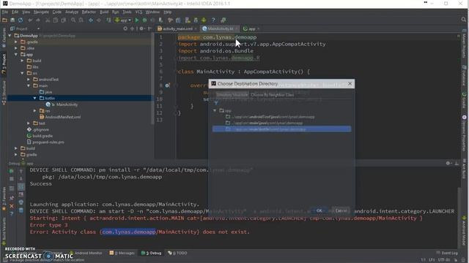Switch to Choose By Neighbor Class tab
Viewport: 469px width, 263px height.
tap(272, 95)
